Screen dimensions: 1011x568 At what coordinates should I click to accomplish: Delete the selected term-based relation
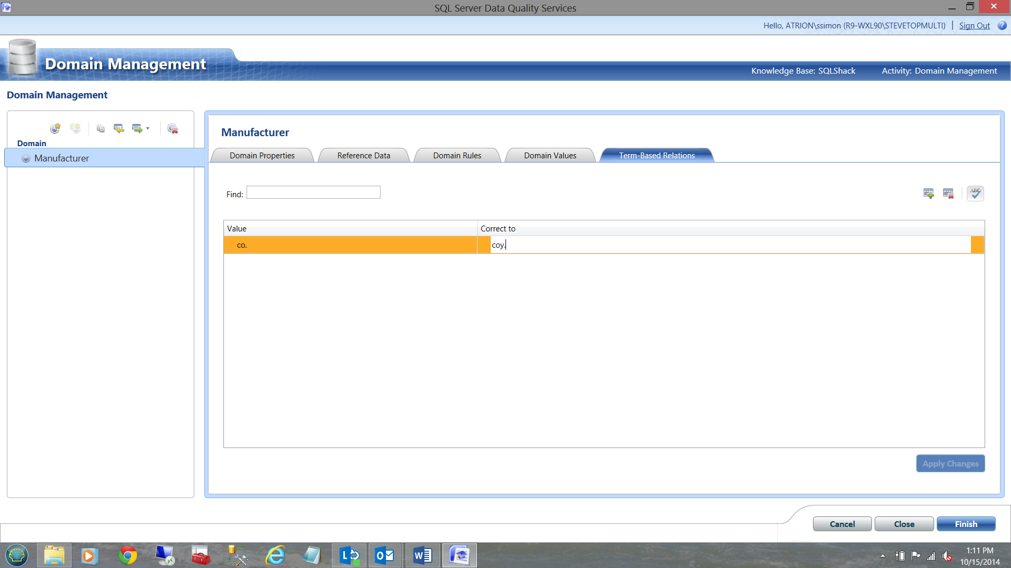click(x=948, y=194)
